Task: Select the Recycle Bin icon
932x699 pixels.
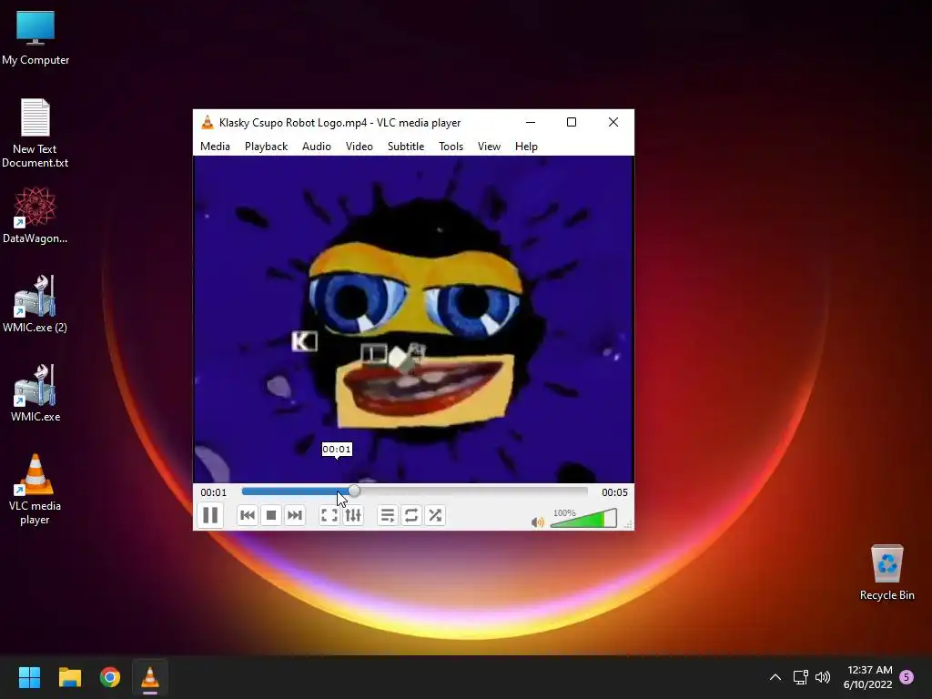Action: (x=886, y=572)
